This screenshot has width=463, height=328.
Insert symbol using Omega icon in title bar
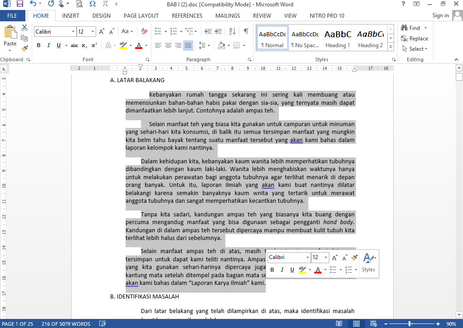93,4
